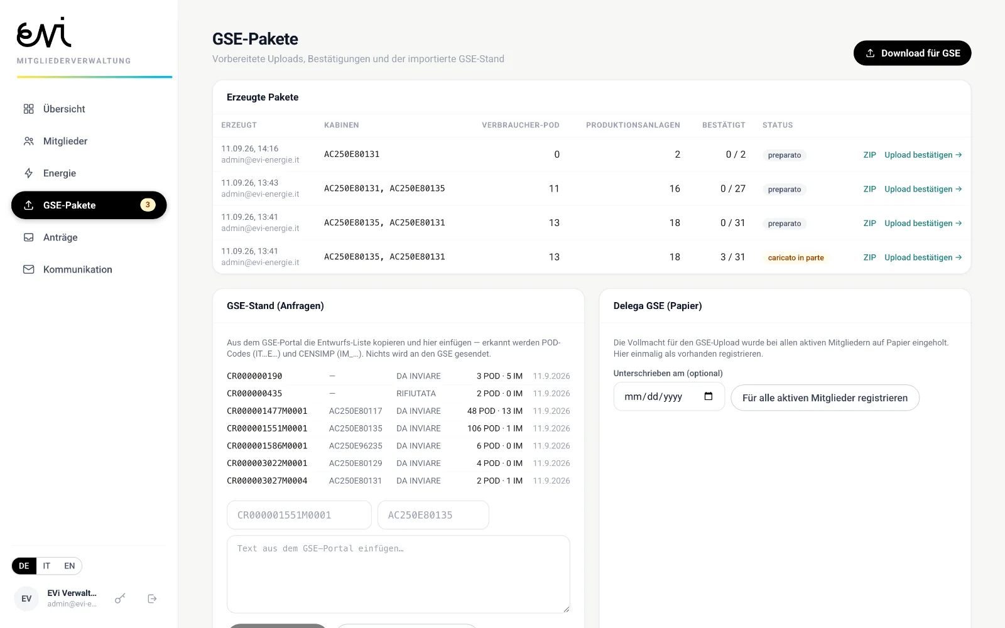Click the Kommunikation envelope icon
The width and height of the screenshot is (1005, 628).
tap(28, 269)
